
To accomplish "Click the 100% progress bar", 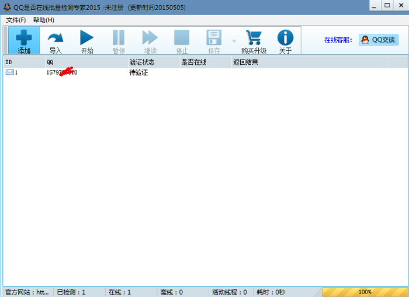I will [x=365, y=292].
